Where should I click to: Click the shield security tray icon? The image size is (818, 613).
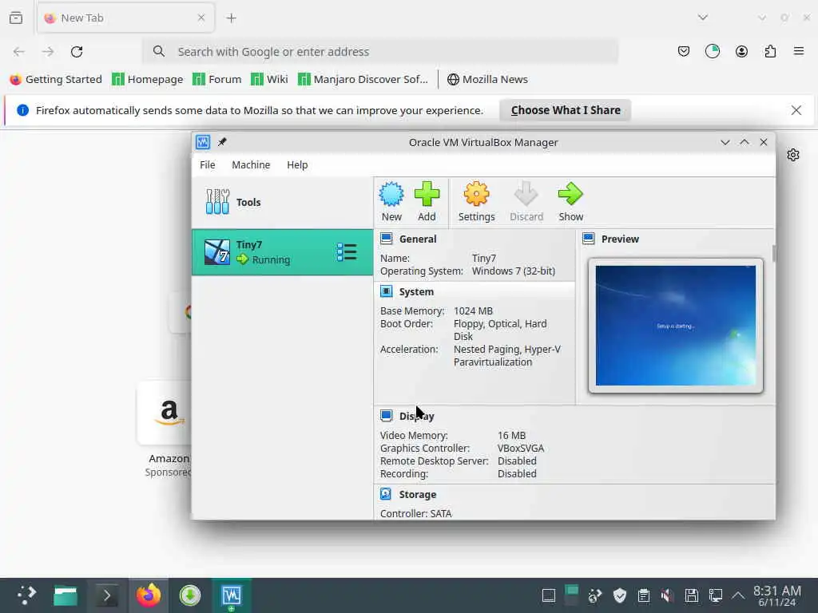tap(620, 595)
